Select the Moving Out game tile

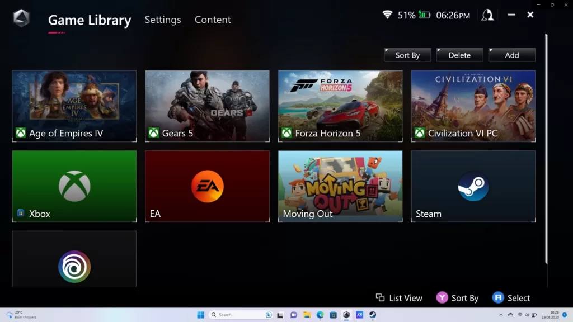340,186
